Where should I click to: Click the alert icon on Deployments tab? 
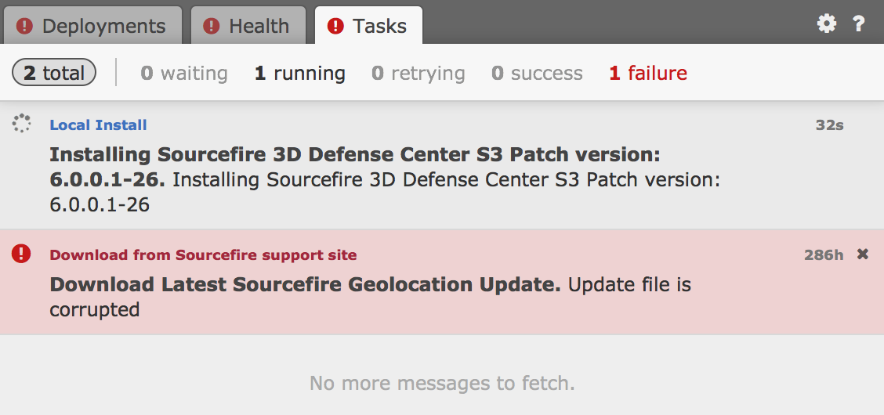click(24, 26)
